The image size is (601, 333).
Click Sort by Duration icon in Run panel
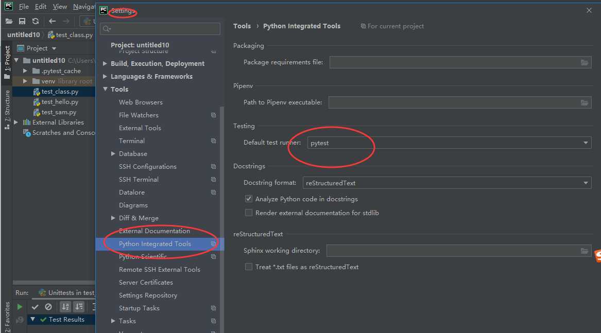79,307
